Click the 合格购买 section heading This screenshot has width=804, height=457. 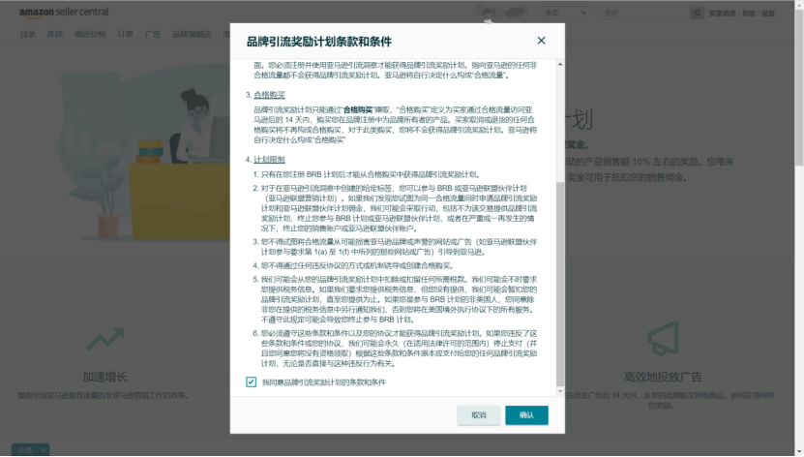[x=269, y=95]
